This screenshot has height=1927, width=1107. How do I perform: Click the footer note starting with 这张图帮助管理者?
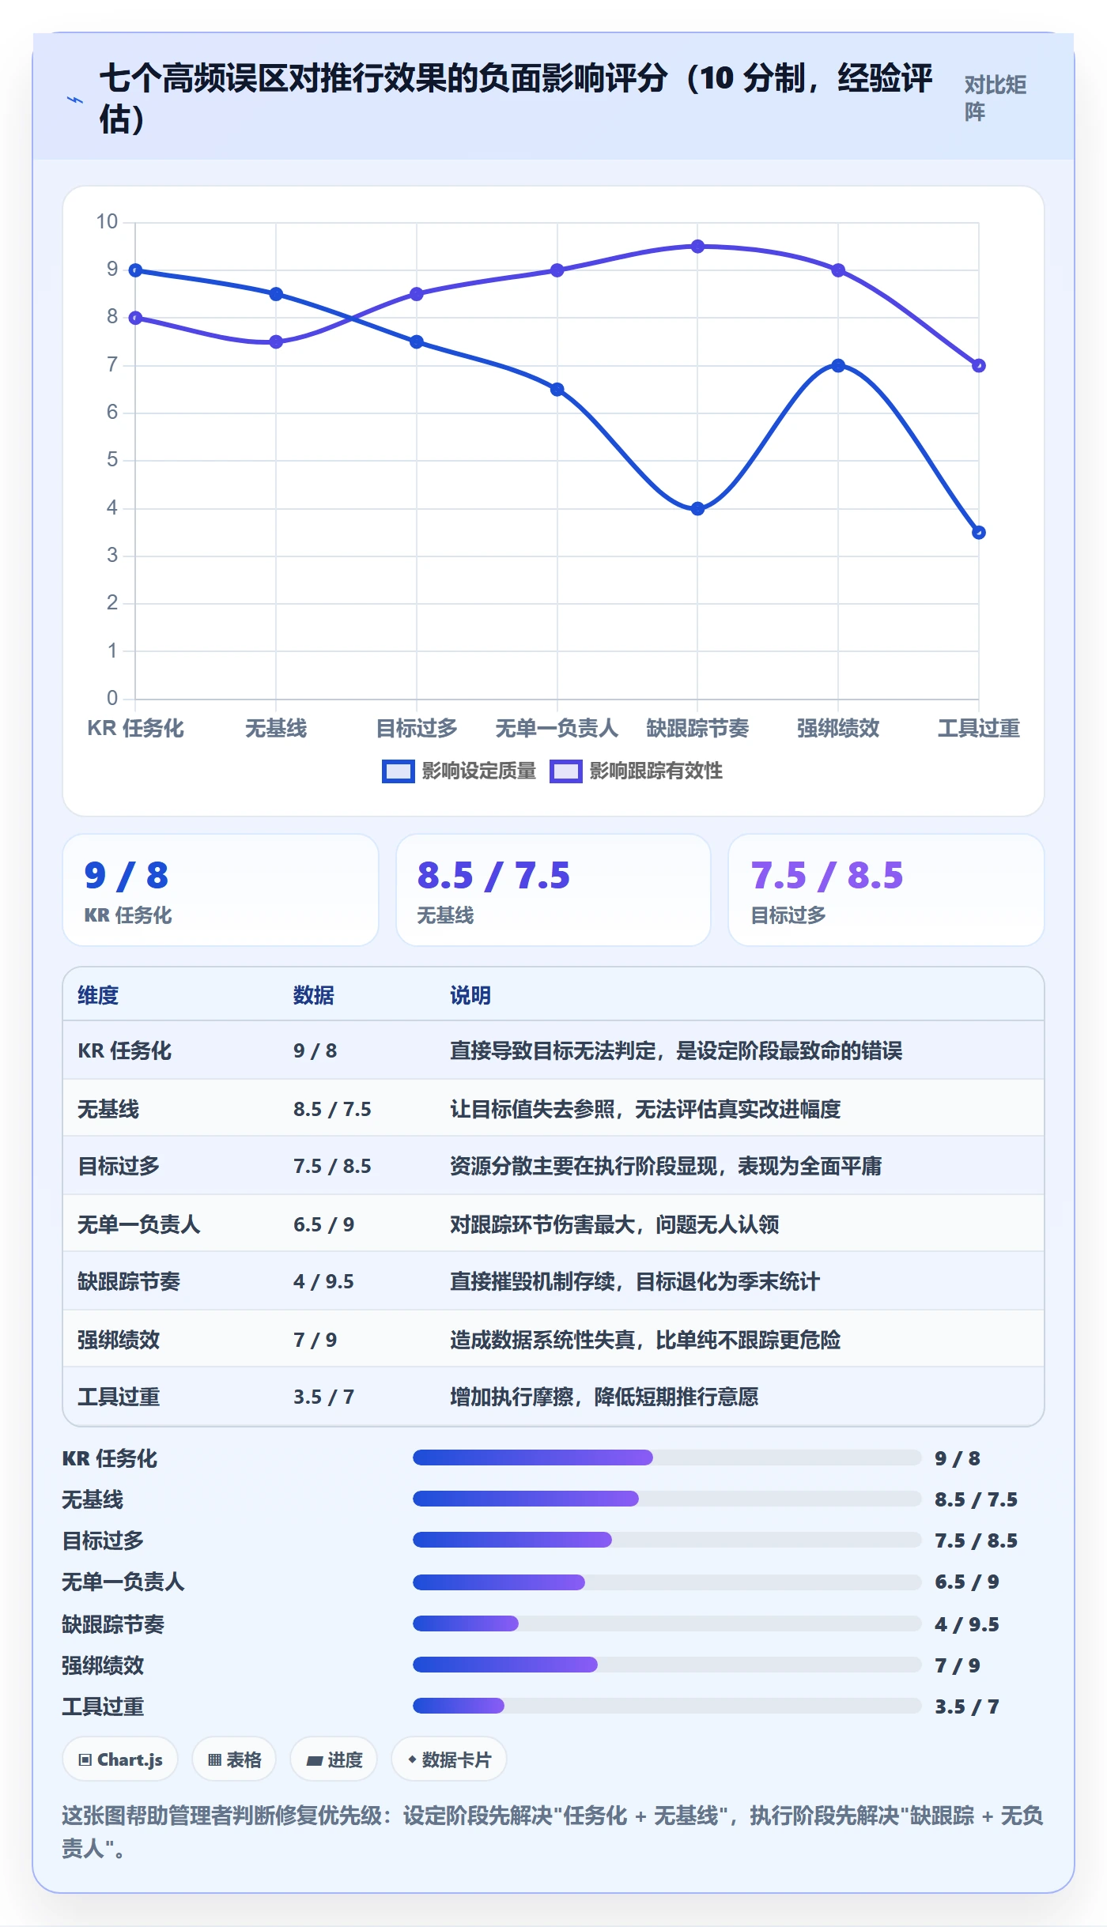(553, 1831)
